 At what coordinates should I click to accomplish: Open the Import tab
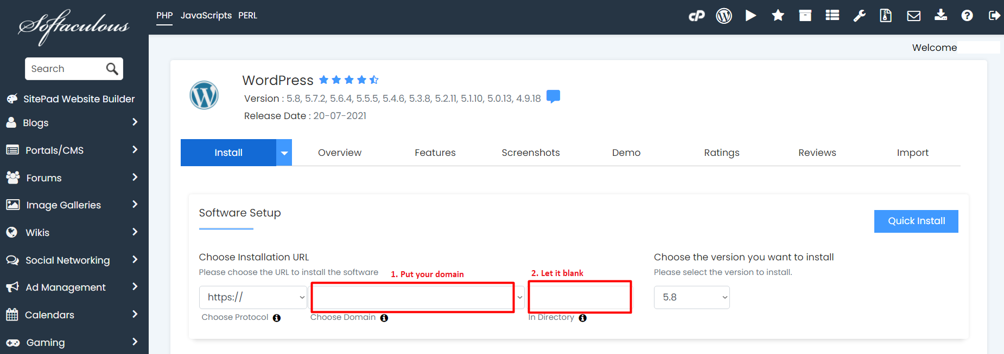912,153
